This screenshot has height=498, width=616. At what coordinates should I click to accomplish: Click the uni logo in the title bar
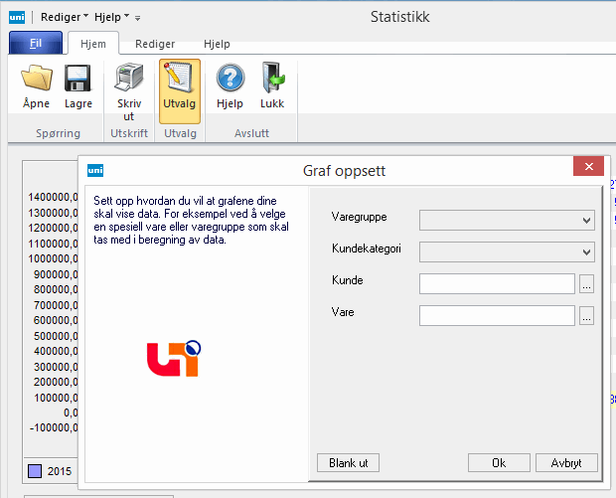(18, 17)
